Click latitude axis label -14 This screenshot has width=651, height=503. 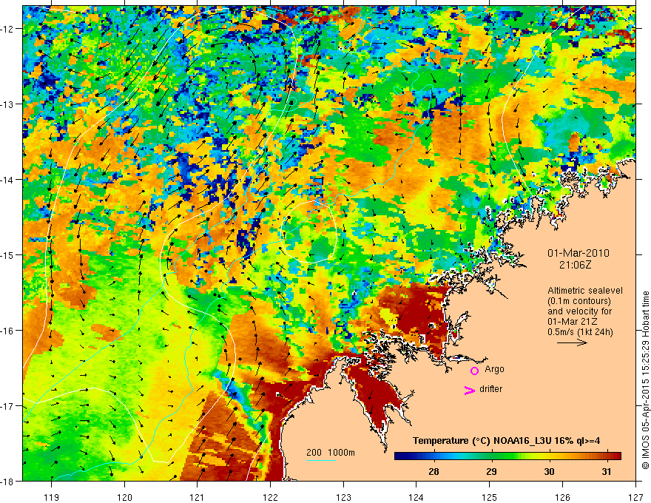coord(8,180)
